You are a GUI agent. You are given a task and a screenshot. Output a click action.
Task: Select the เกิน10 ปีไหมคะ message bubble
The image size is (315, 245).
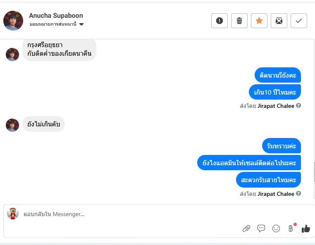pyautogui.click(x=275, y=92)
